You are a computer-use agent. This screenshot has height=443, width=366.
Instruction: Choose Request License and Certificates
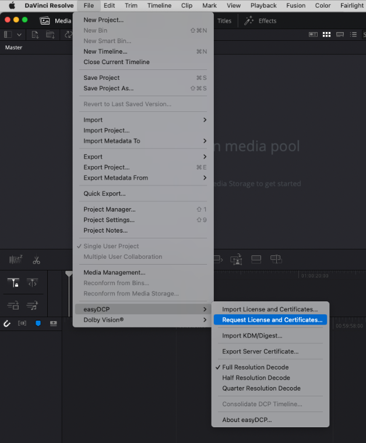coord(270,320)
